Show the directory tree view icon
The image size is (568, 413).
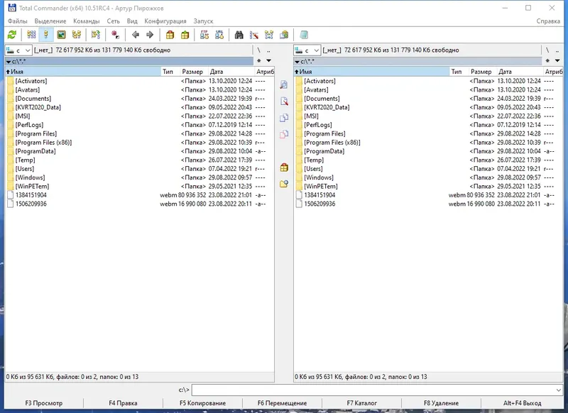[77, 35]
